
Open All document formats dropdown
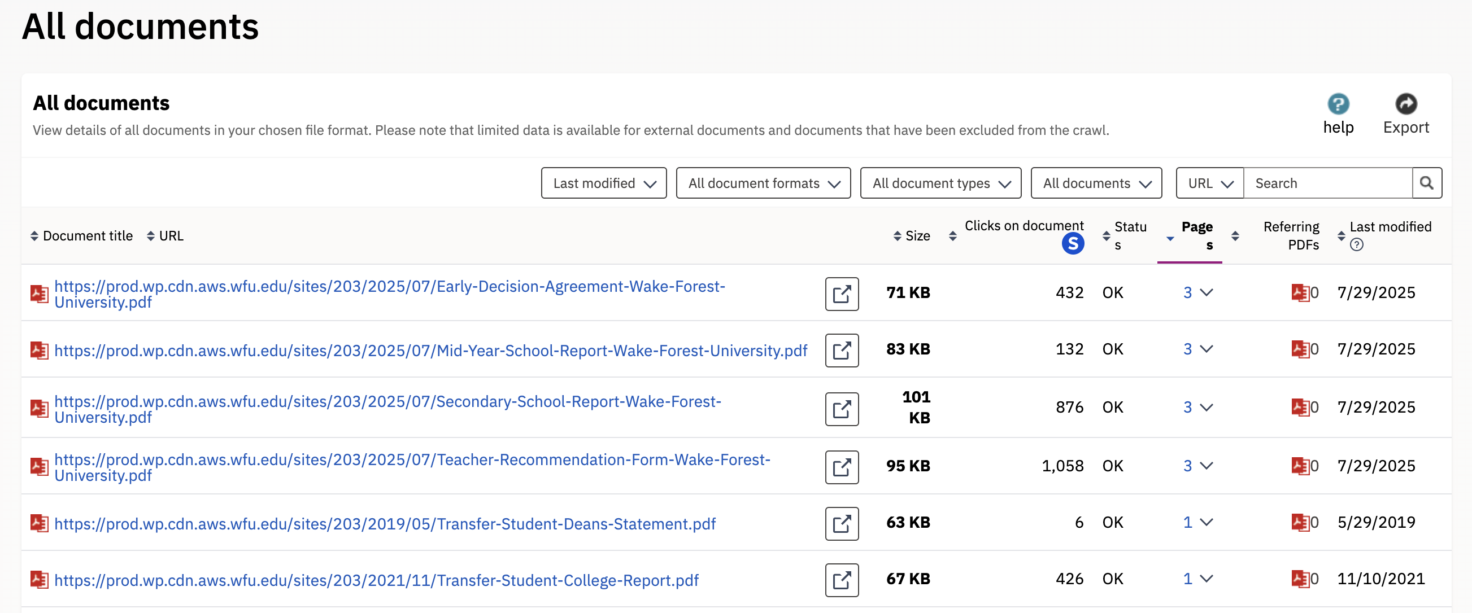coord(763,183)
